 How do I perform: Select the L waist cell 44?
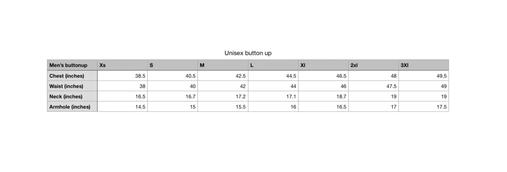[273, 86]
